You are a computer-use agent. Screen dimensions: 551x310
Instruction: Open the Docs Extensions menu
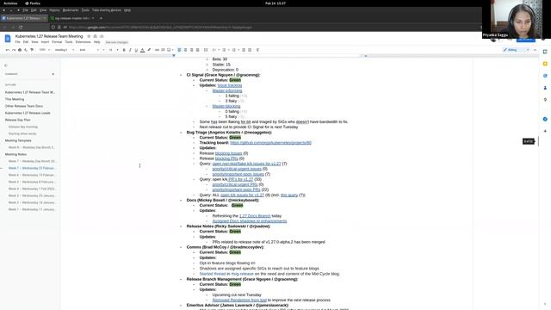coord(83,42)
